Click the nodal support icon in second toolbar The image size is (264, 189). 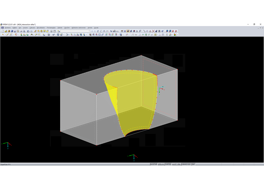pos(22,35)
